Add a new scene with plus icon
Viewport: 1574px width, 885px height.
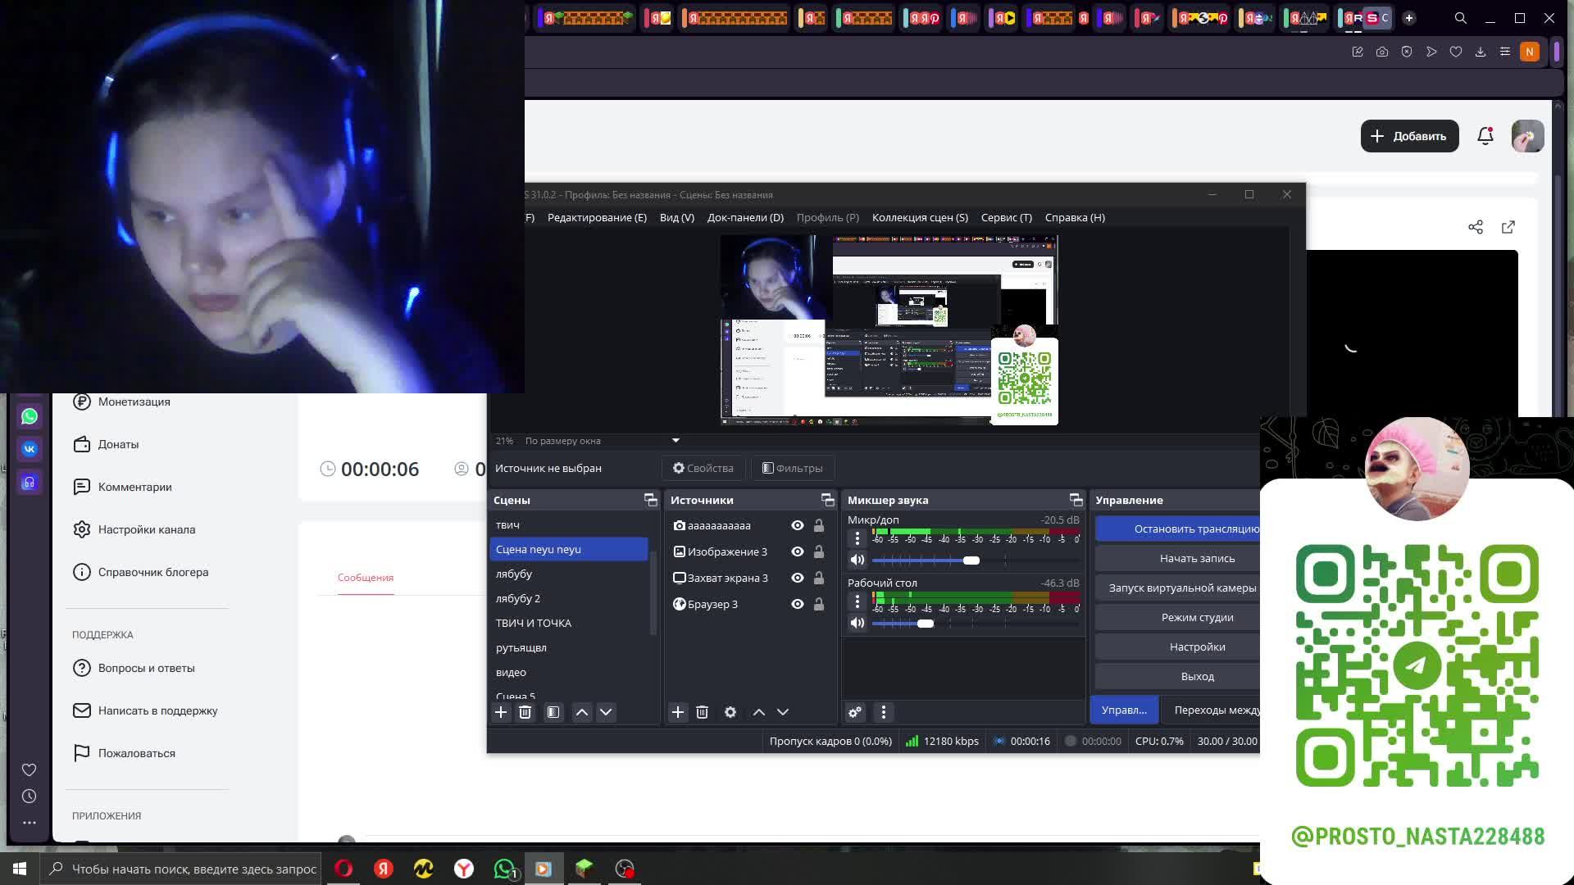(501, 712)
